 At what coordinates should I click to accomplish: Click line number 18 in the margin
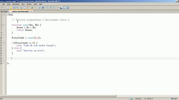1,58
